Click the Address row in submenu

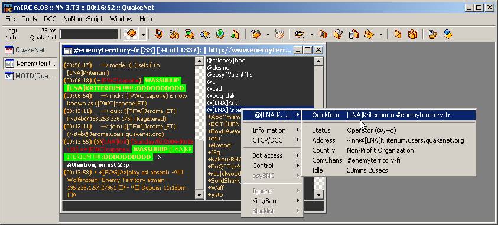pyautogui.click(x=389, y=140)
